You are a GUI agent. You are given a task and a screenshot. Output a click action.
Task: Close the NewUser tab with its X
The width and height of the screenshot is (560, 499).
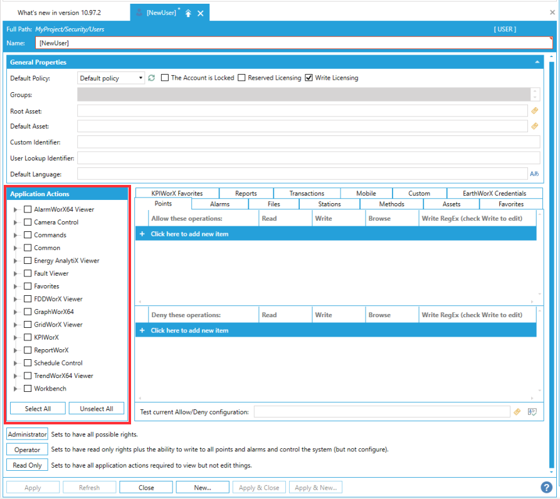[x=201, y=13]
